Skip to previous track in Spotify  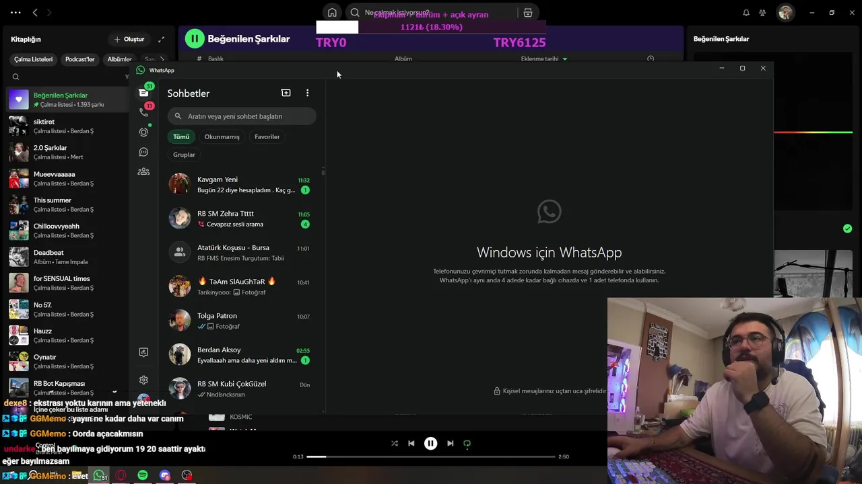pyautogui.click(x=411, y=443)
